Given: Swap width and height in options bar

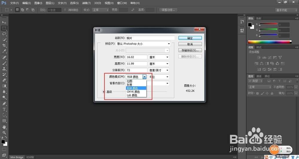Looking at the screenshot, I should coord(133,10).
